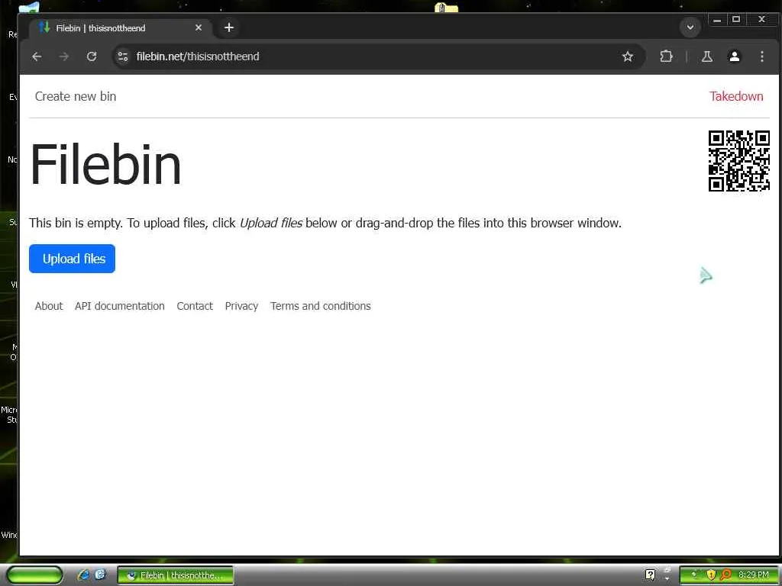Open the Extensions puzzle icon

666,56
